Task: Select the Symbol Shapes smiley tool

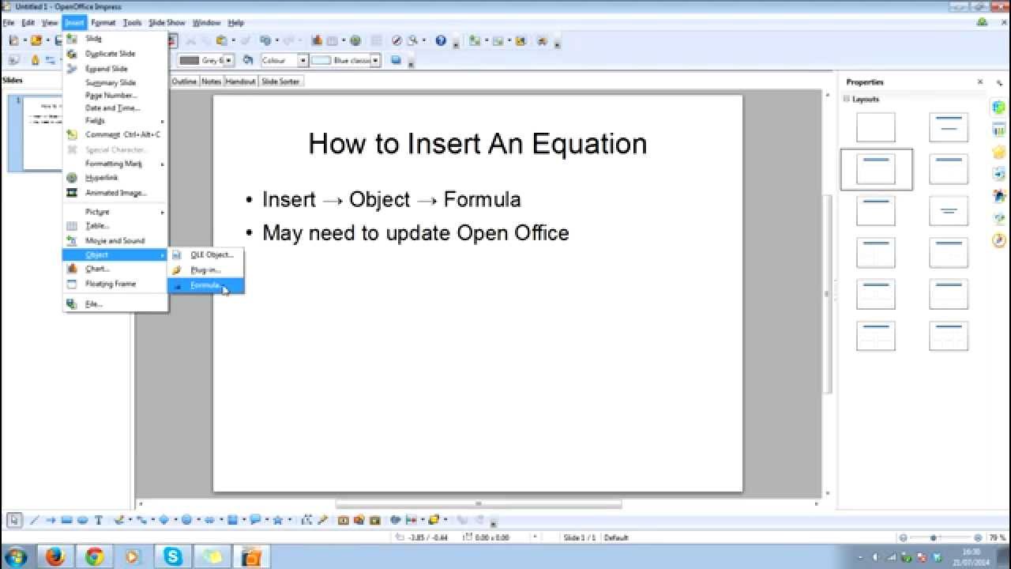Action: click(187, 520)
